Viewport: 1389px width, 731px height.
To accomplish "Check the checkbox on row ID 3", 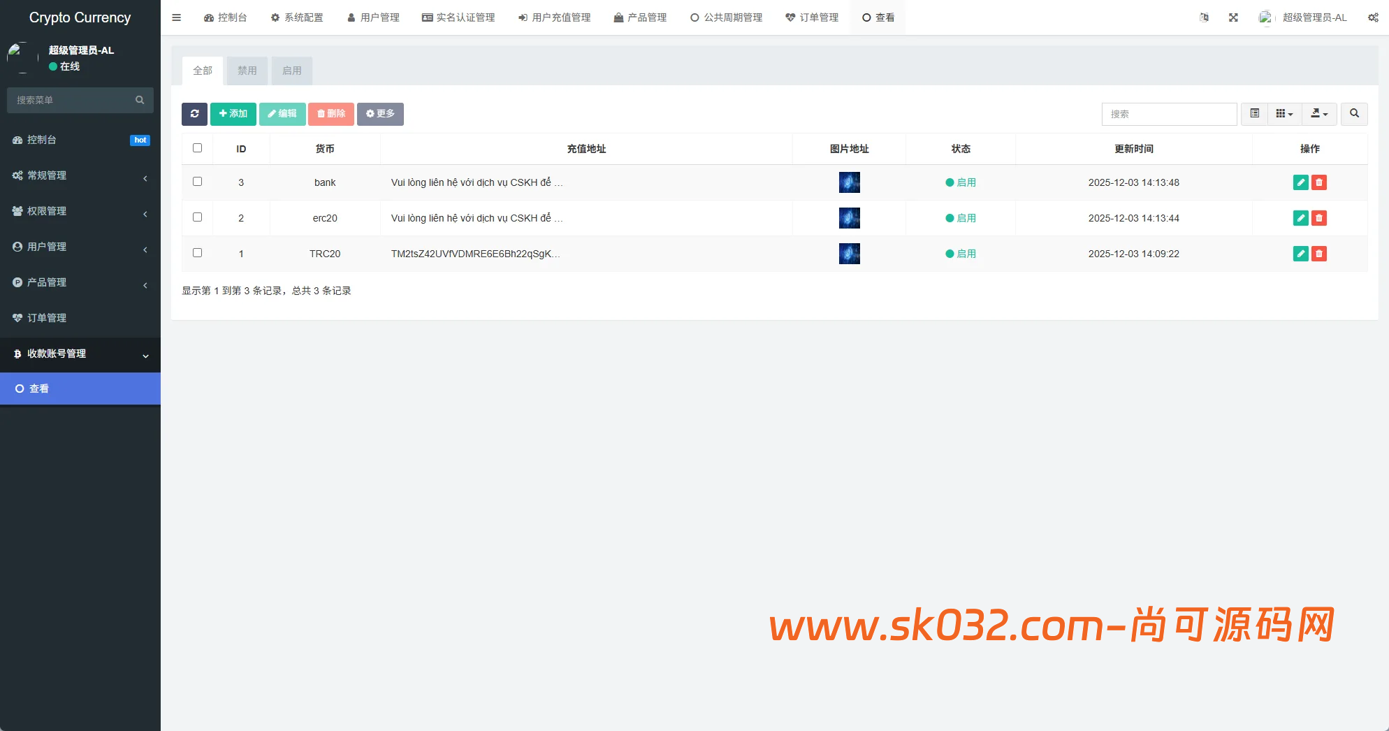I will 197,181.
